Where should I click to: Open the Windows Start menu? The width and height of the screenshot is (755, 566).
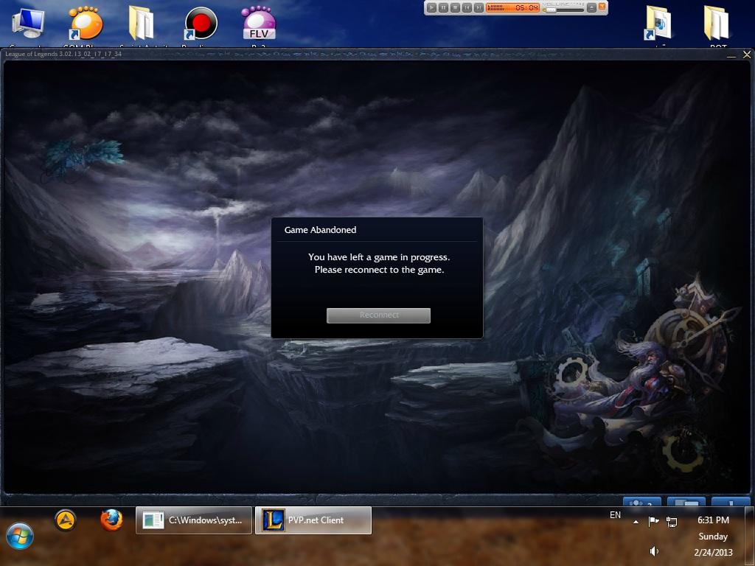click(20, 536)
